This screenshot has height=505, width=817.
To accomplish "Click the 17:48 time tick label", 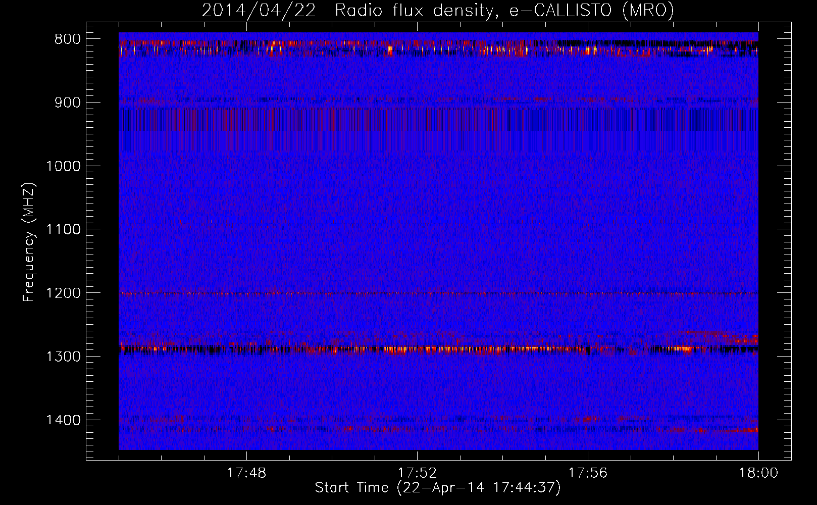I will 246,473.
